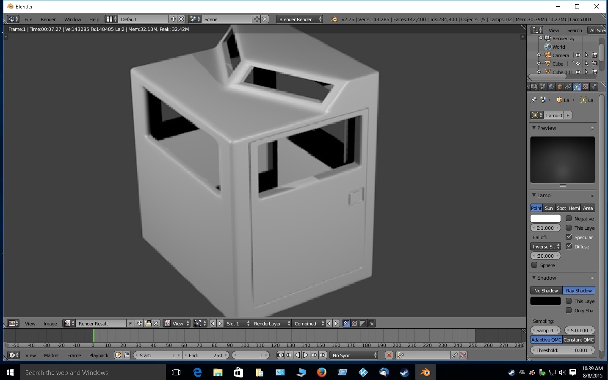608x380 pixels.
Task: Click the pin icon in properties panel
Action: (x=533, y=100)
